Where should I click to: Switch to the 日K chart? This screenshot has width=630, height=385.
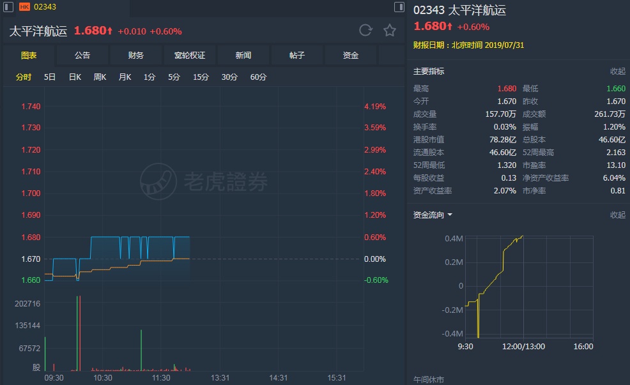click(x=75, y=77)
